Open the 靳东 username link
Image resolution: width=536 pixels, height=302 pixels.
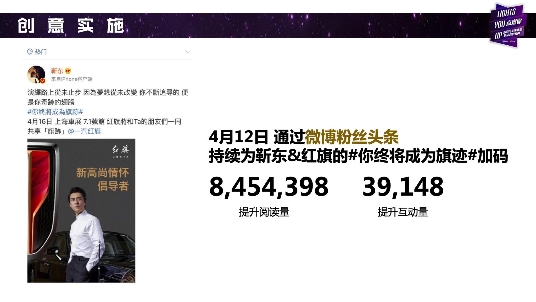pos(57,71)
